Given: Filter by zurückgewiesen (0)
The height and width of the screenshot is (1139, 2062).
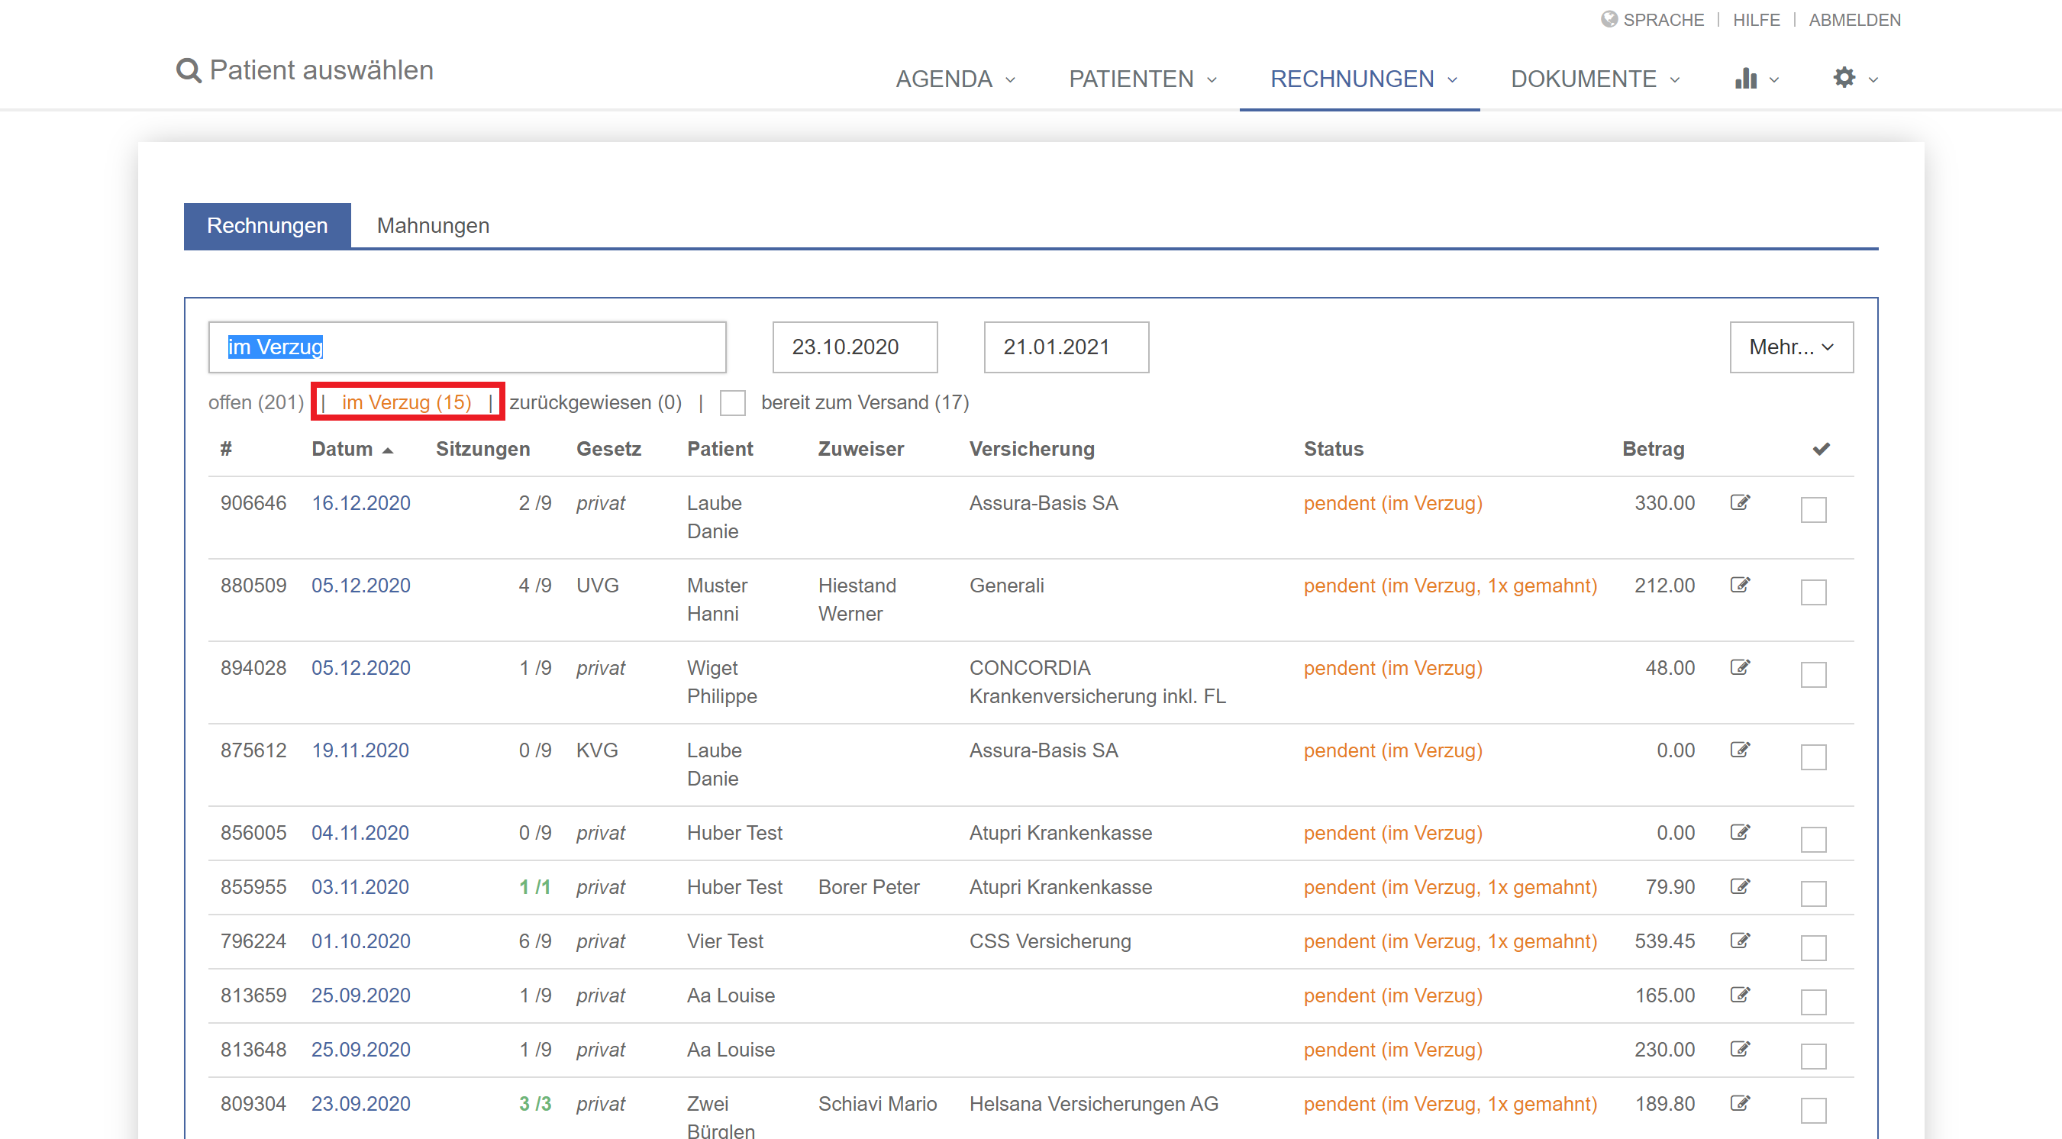Looking at the screenshot, I should tap(595, 402).
